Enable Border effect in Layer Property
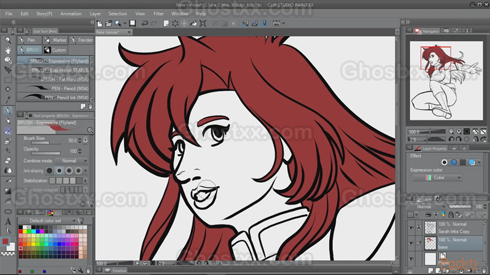Screen dimensions: 490x275 [444, 162]
